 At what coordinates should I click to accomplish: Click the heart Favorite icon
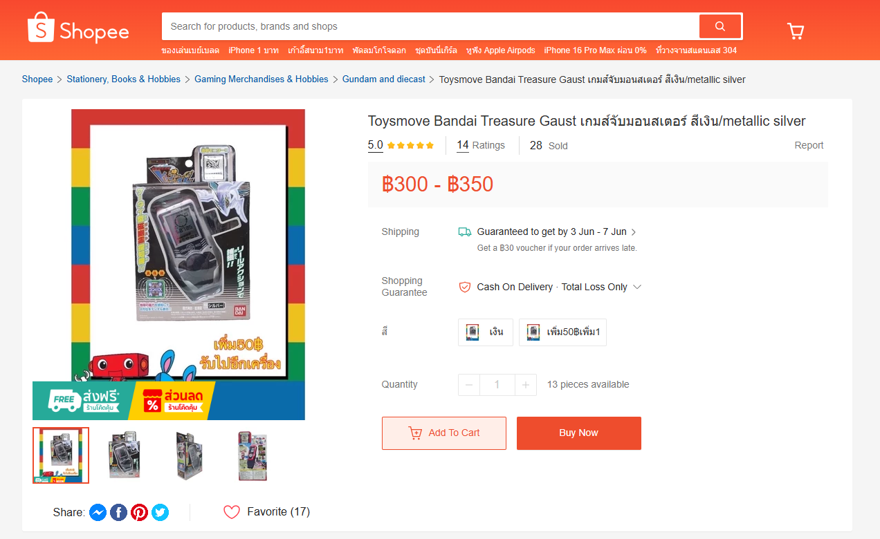click(232, 512)
